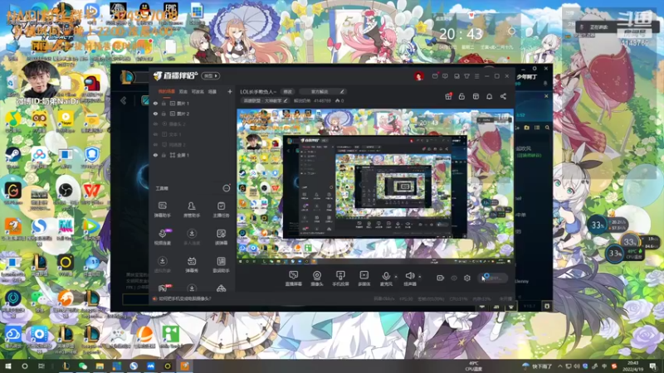Show hidden system tray icons chevron
This screenshot has height=373, width=664.
pos(560,366)
